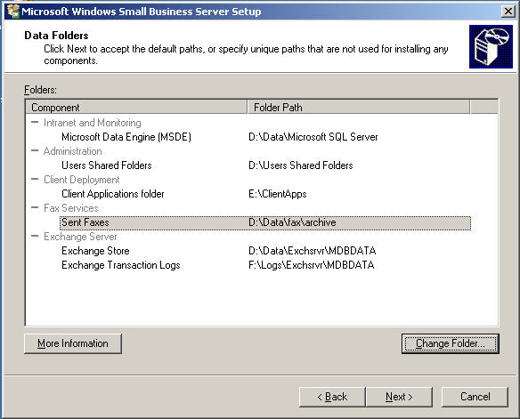
Task: Proceed with the Next button
Action: point(399,397)
